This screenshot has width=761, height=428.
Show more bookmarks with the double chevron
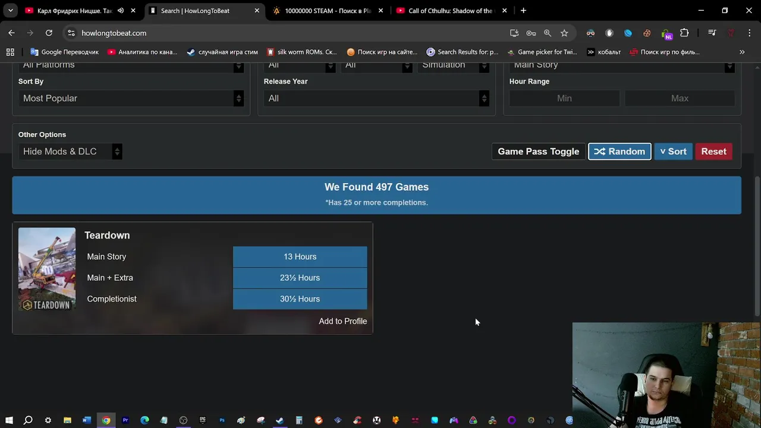pos(742,52)
